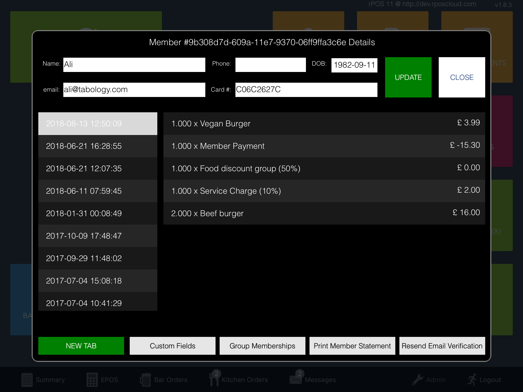Resend Email Verification
Viewport: 523px width, 392px height.
[442, 346]
